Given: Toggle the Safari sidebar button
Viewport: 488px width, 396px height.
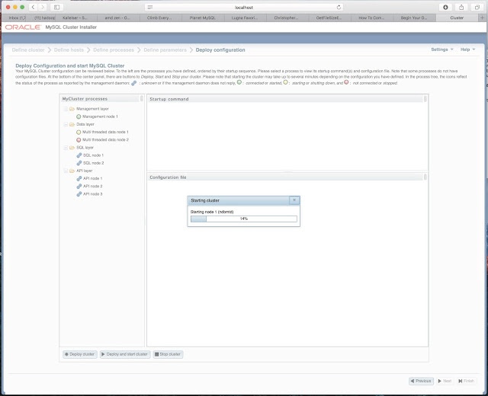Looking at the screenshot, I should pos(56,7).
